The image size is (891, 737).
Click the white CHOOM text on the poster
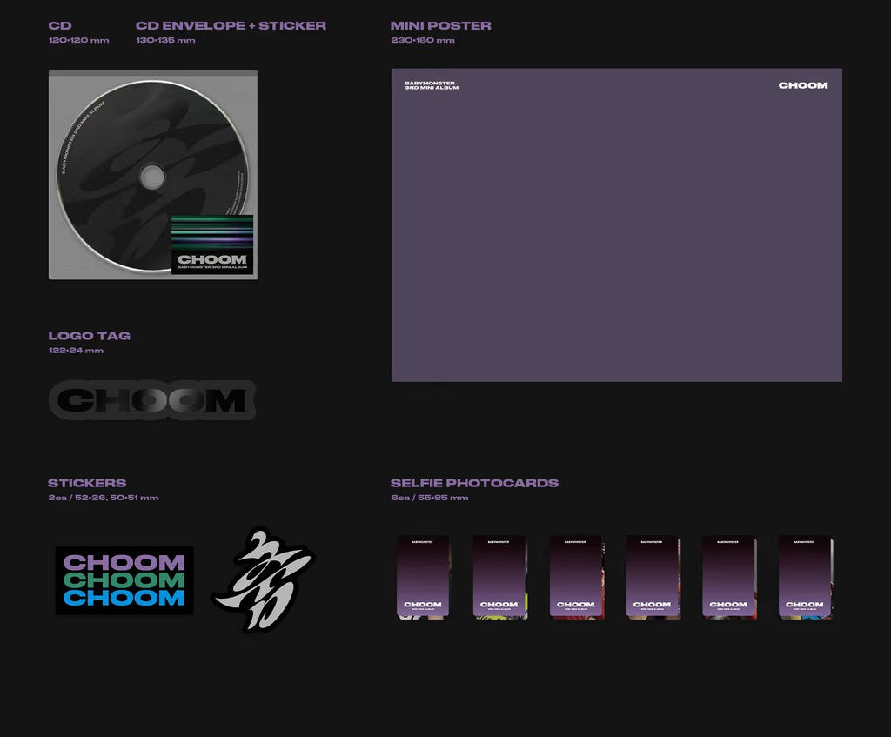[803, 85]
